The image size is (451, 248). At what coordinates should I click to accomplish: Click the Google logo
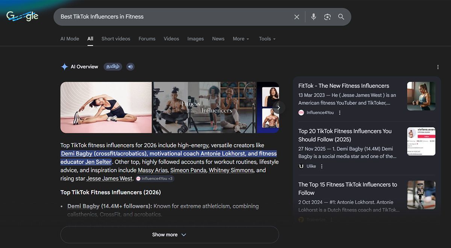22,16
